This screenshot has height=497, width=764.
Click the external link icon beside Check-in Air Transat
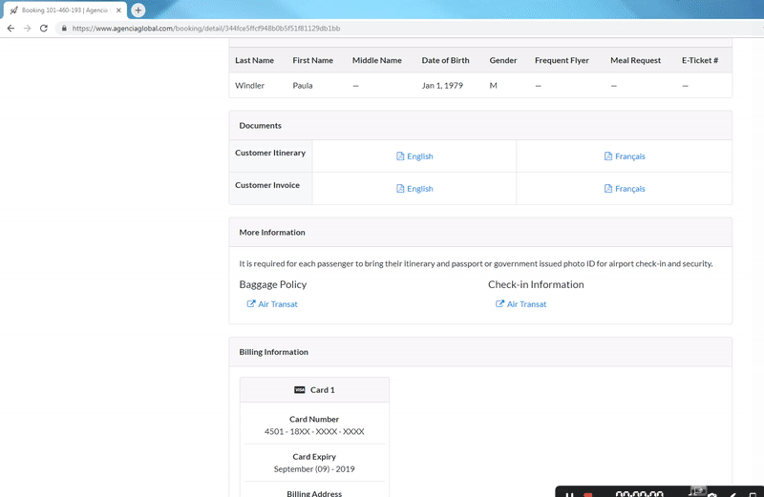pos(499,304)
